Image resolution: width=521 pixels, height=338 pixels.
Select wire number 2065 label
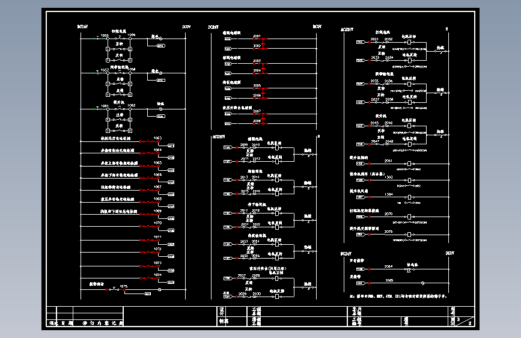coord(389,280)
